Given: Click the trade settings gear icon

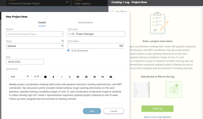Looking at the screenshot, I should tap(63, 41).
